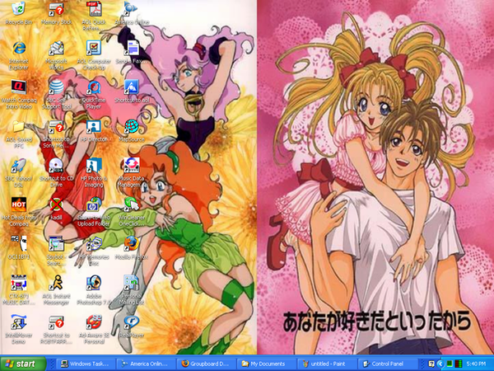The image size is (494, 371).
Task: Click the WinCleaner OneClick icon
Action: pos(132,204)
